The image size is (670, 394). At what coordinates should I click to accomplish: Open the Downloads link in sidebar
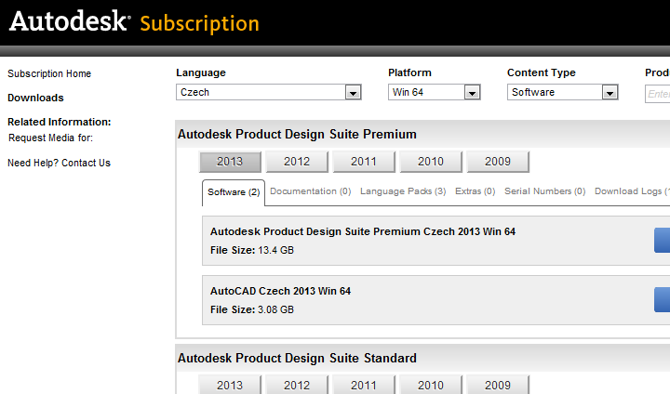[x=35, y=98]
